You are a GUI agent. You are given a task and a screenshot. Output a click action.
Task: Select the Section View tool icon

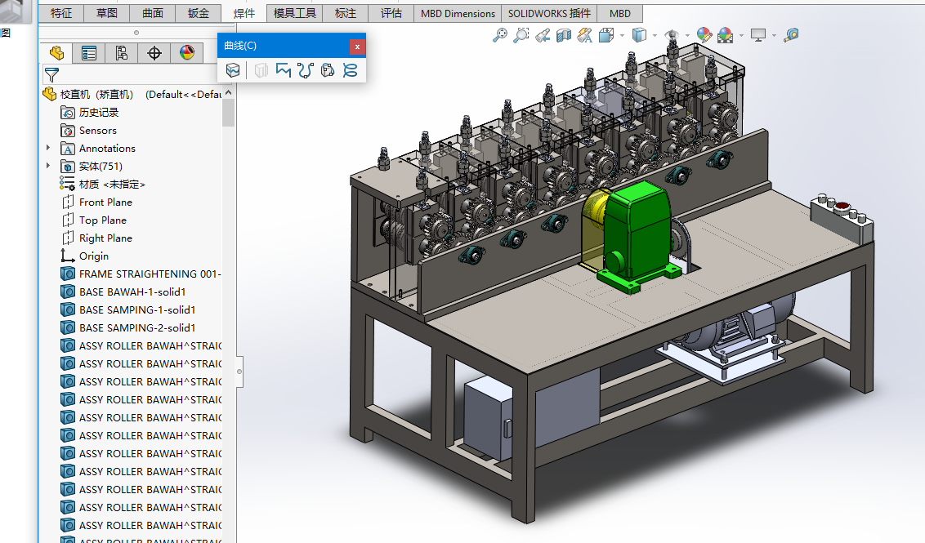coord(564,35)
